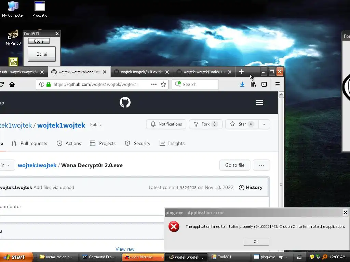The height and width of the screenshot is (262, 350).
Task: Close the ToolWIT small window
Action: click(57, 34)
